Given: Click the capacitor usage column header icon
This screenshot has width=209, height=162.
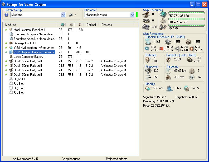Looking at the screenshot, I should click(79, 25).
